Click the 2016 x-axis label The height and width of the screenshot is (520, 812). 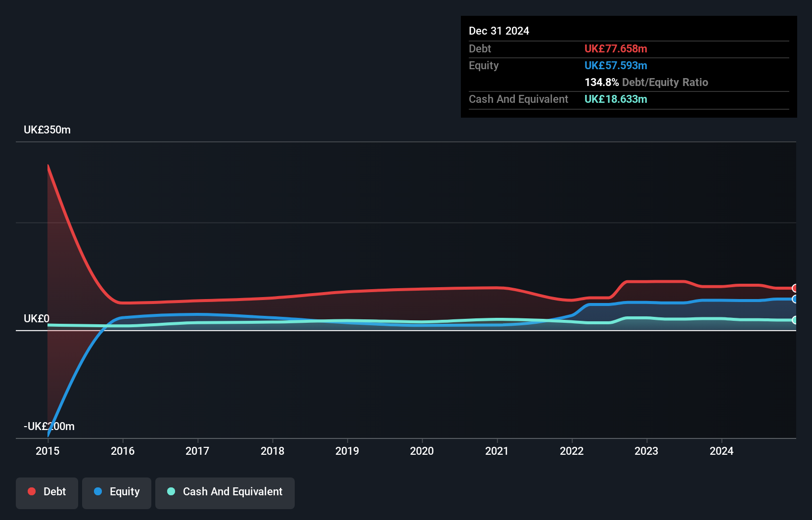[123, 451]
